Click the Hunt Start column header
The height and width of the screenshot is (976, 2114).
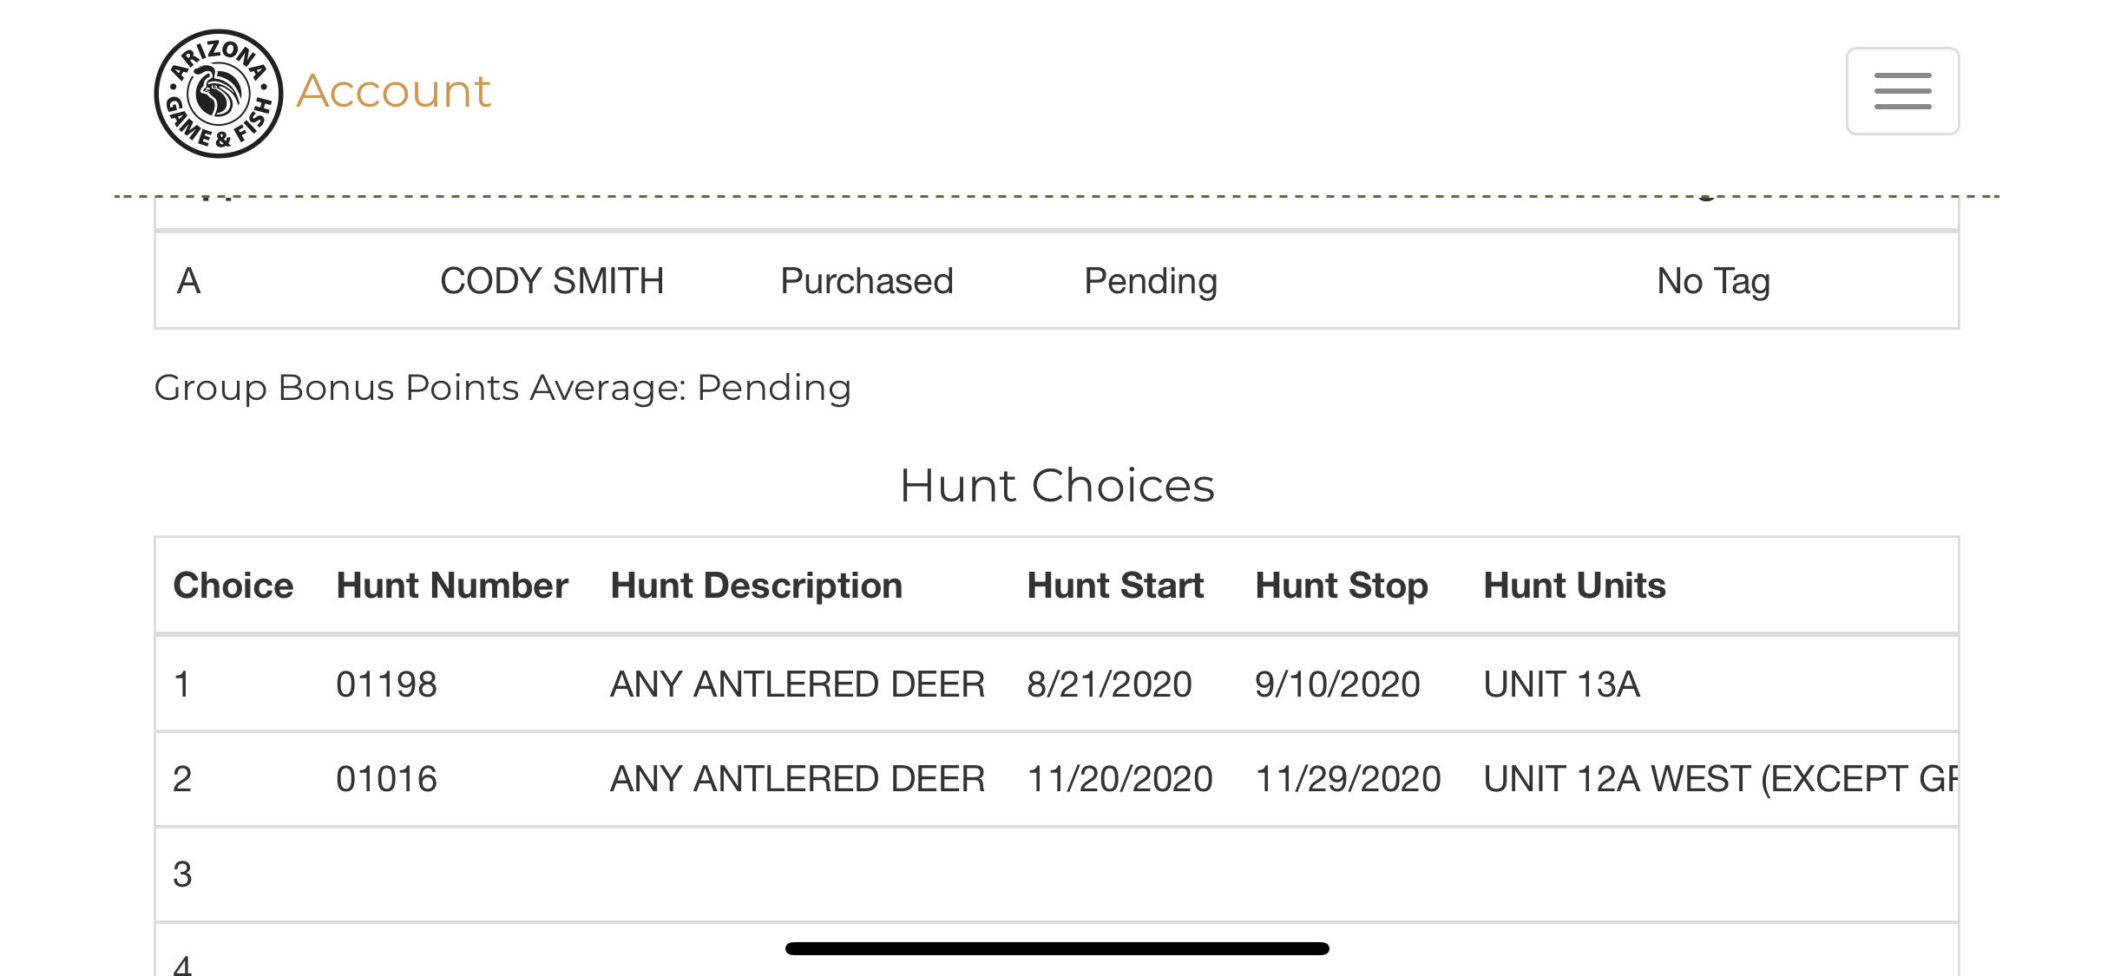pos(1115,586)
